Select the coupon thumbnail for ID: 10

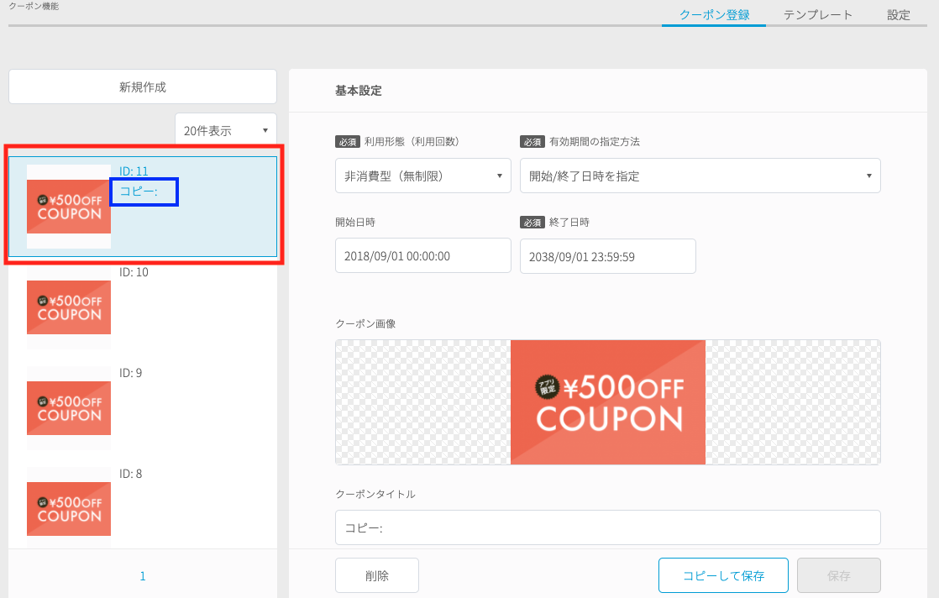coord(69,307)
